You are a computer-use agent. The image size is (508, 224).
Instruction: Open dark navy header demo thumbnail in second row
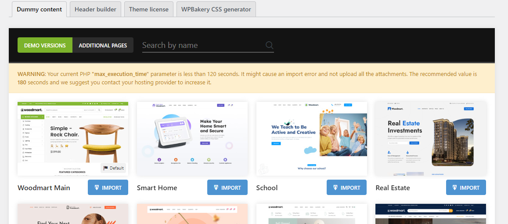coord(431,213)
